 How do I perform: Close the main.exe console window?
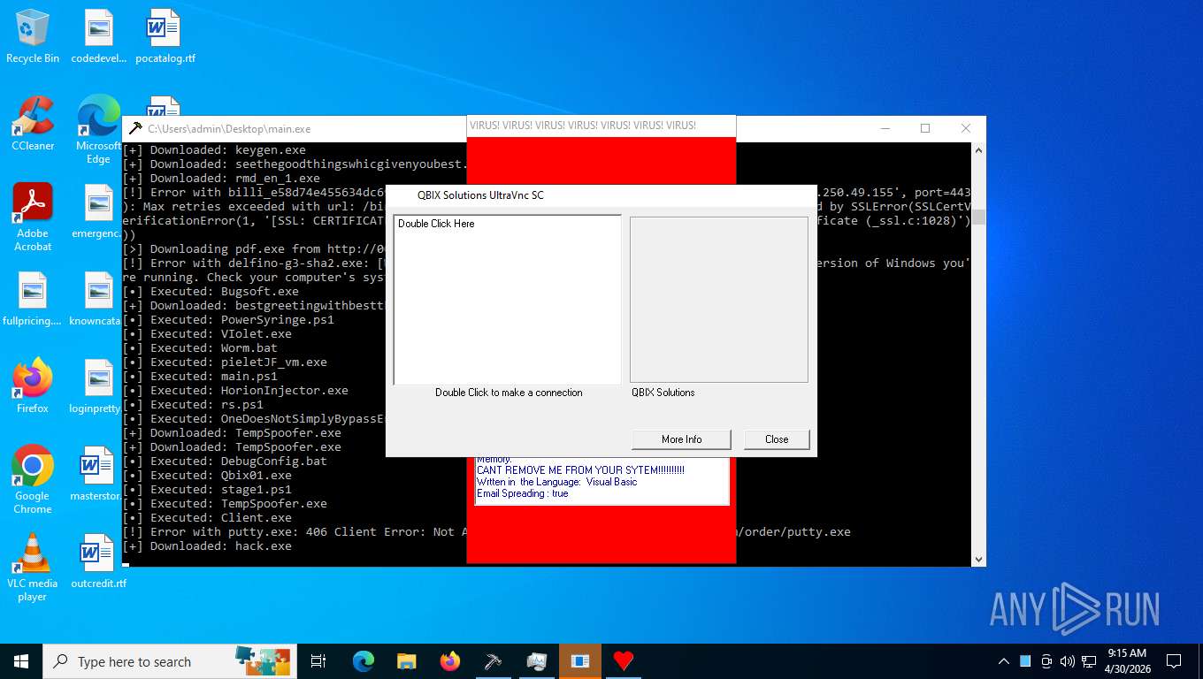click(x=966, y=128)
